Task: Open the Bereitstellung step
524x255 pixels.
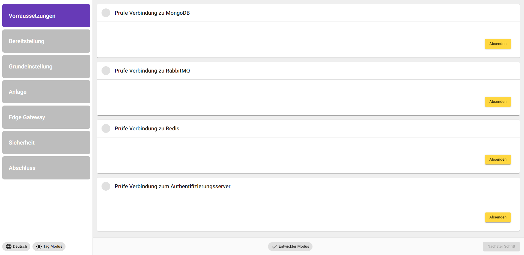Action: point(46,41)
